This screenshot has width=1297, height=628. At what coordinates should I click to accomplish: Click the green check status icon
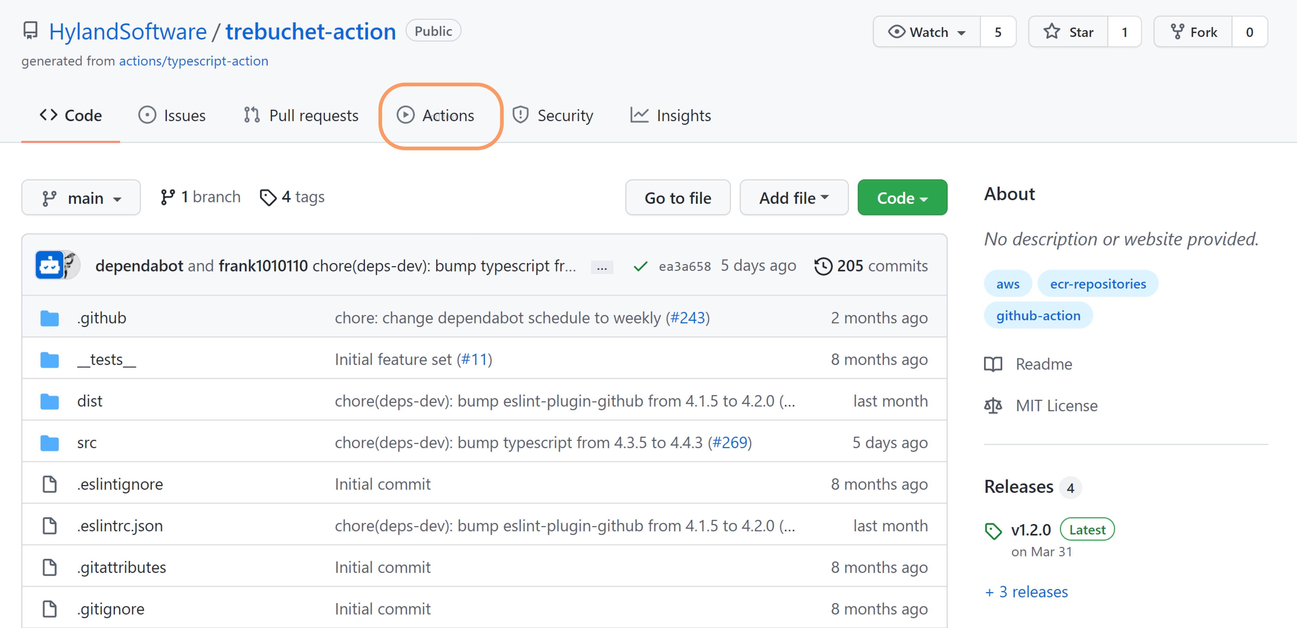tap(640, 266)
